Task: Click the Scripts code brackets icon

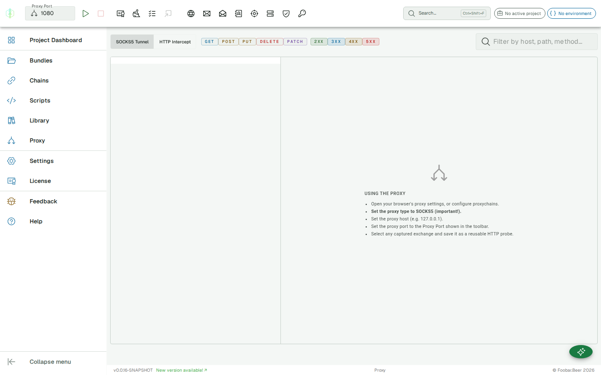Action: [x=11, y=100]
